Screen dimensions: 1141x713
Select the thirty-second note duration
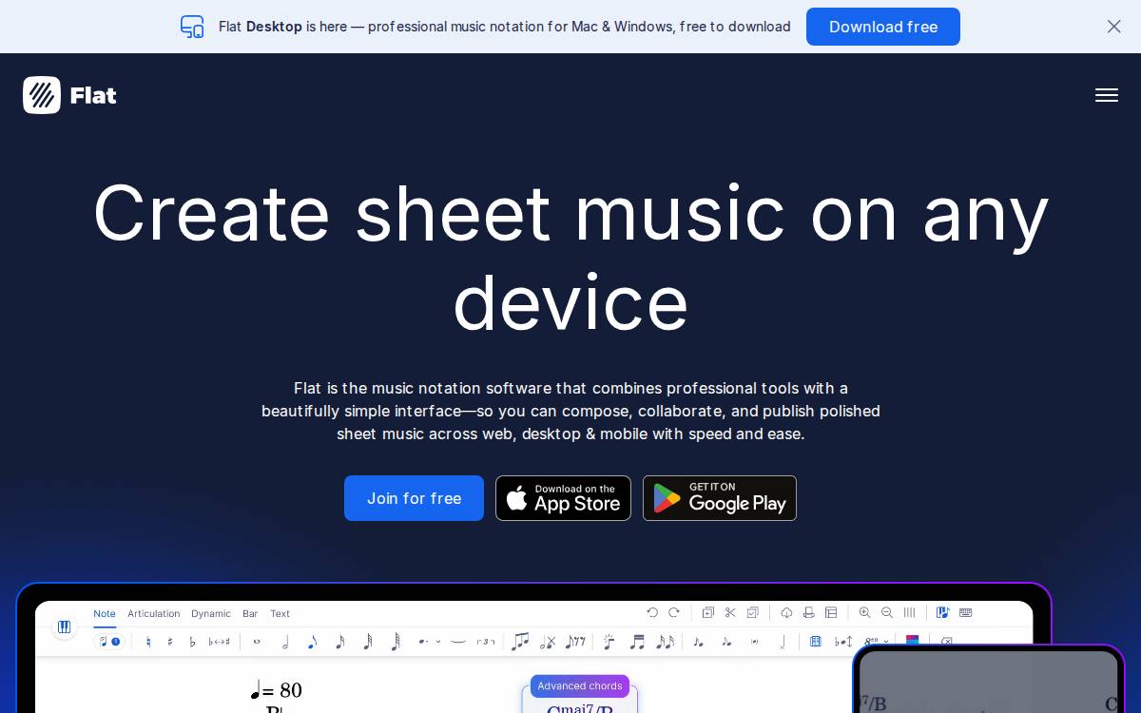[x=367, y=643]
